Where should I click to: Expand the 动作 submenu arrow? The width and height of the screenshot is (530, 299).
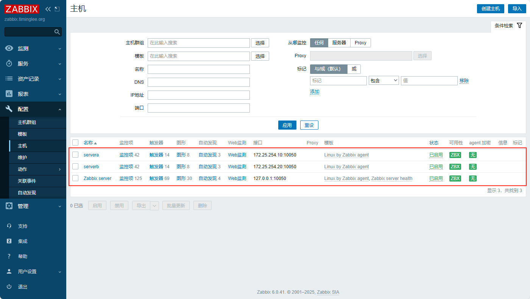click(59, 169)
